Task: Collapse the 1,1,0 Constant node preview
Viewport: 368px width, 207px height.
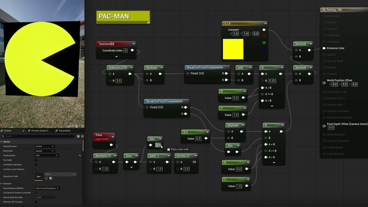Action: tap(265, 23)
